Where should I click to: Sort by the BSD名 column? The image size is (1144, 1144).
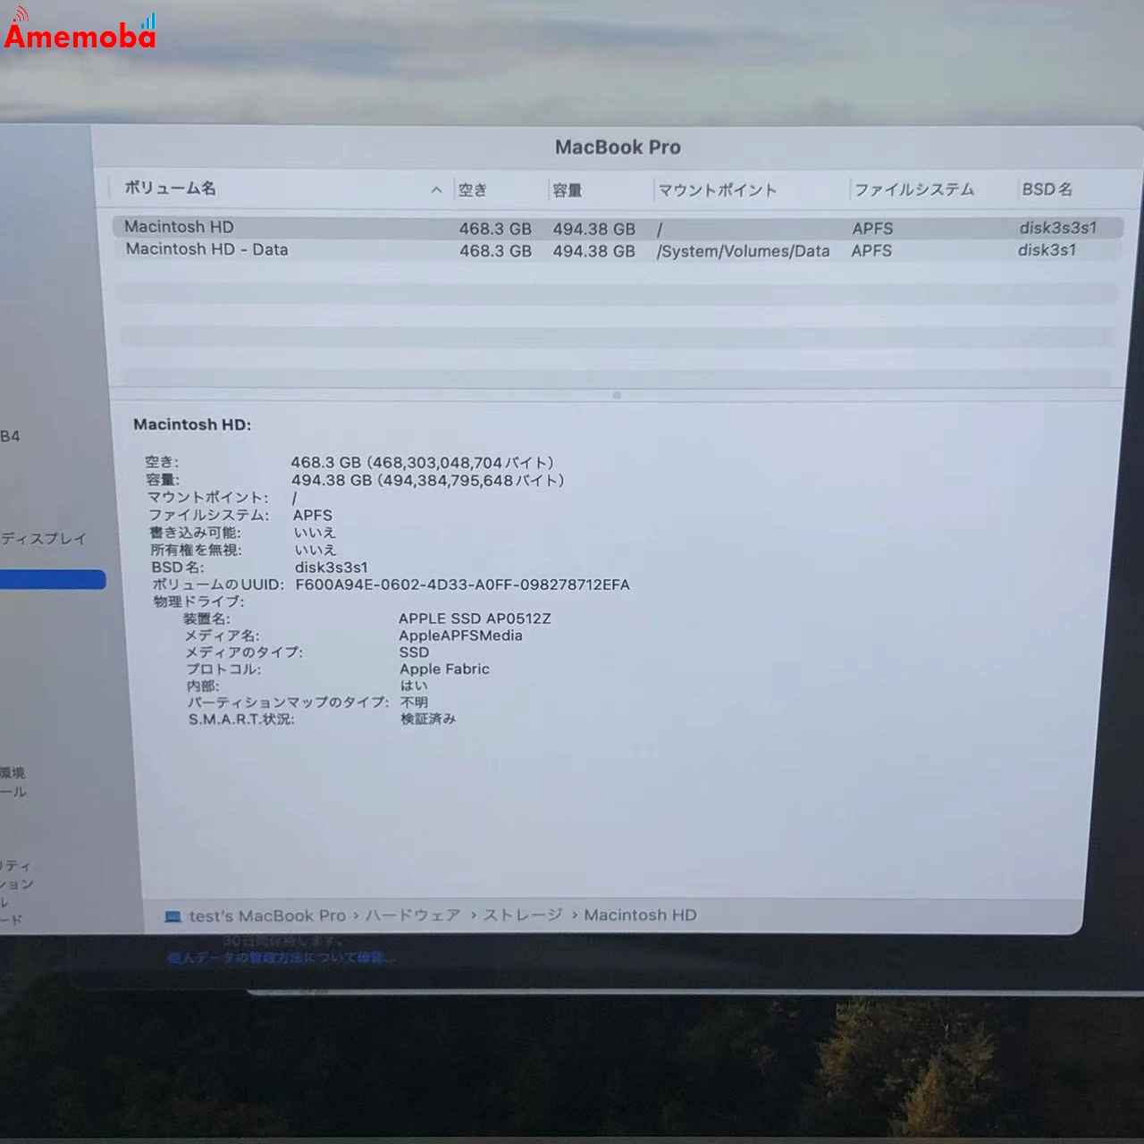[x=1046, y=189]
